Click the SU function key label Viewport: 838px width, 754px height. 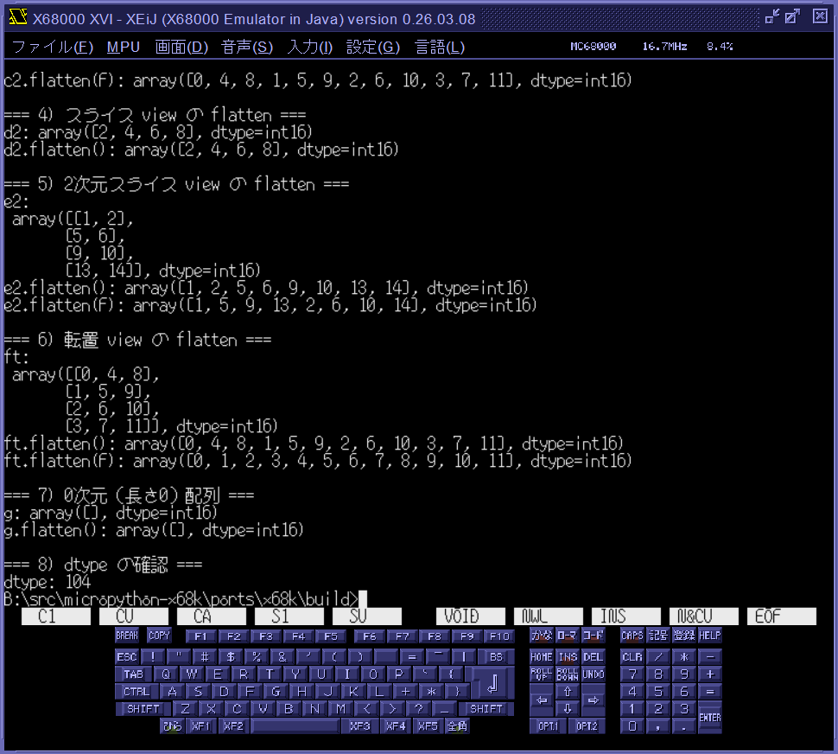[x=367, y=616]
